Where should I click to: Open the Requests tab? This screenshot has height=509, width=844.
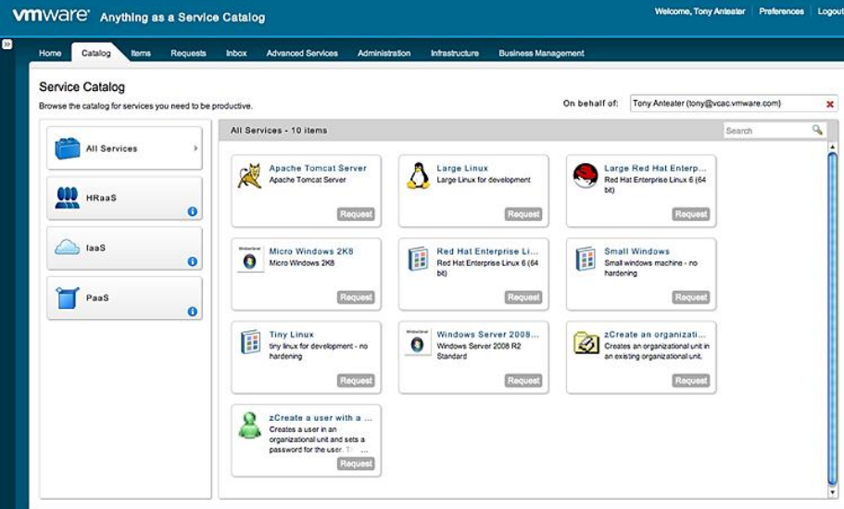[x=188, y=54]
